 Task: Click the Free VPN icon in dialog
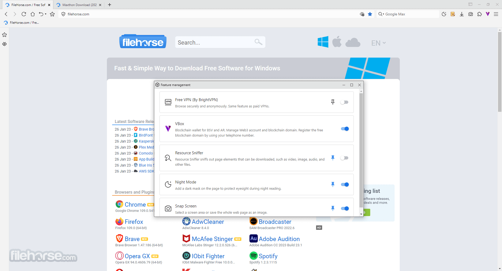pyautogui.click(x=168, y=102)
